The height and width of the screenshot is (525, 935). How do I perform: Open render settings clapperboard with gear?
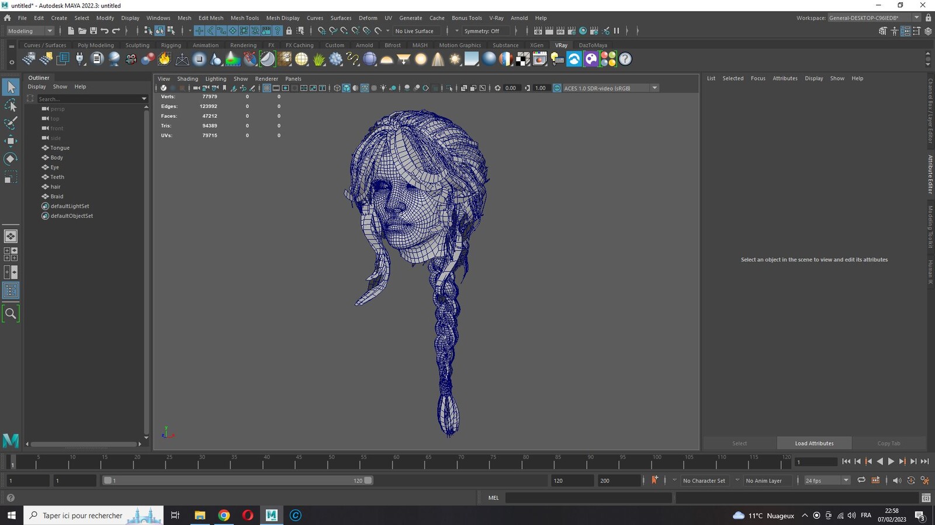click(x=572, y=31)
